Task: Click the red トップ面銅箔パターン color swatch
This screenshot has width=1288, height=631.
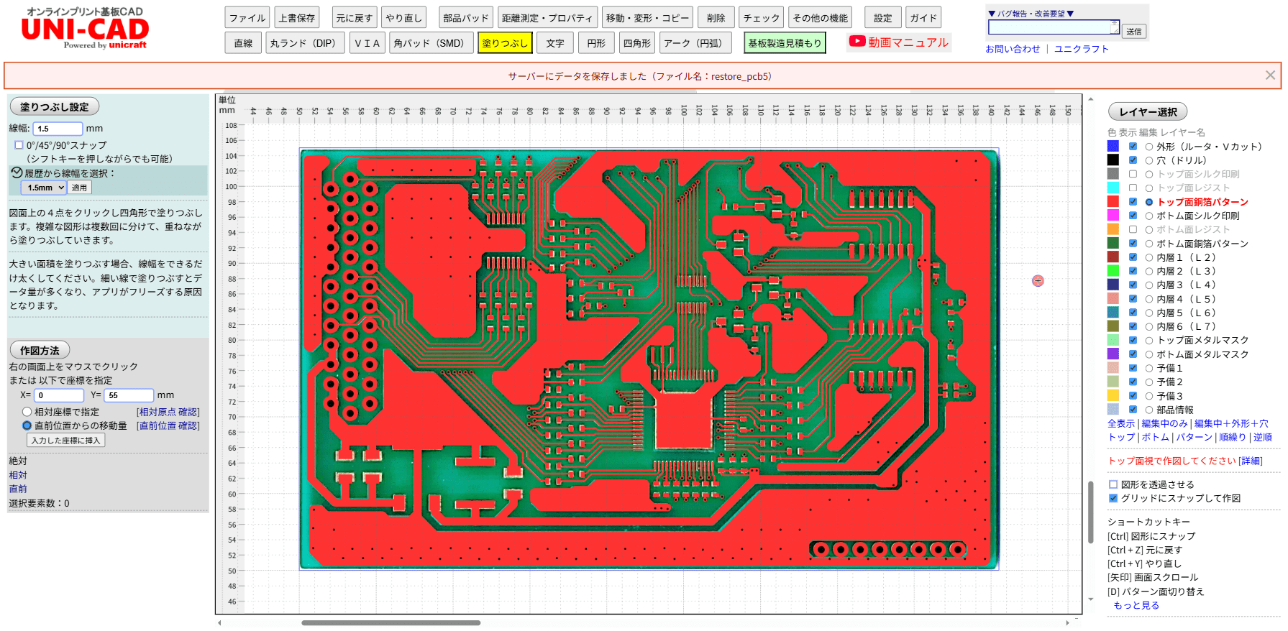Action: click(1113, 202)
